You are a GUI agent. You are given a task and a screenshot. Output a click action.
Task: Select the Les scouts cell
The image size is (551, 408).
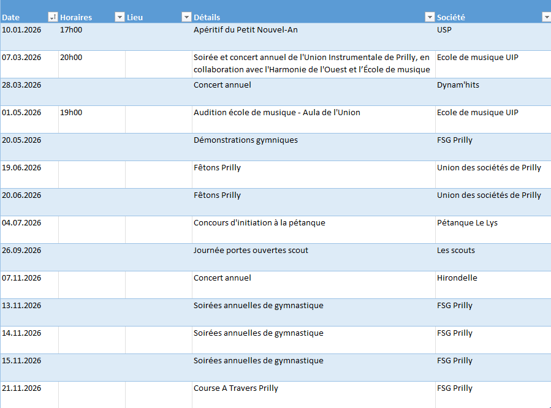[455, 251]
